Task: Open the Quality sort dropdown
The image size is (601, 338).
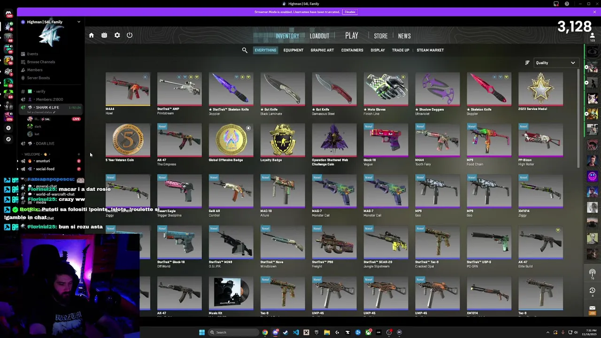Action: point(555,63)
